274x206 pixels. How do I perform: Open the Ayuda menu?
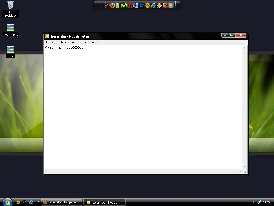pyautogui.click(x=96, y=42)
